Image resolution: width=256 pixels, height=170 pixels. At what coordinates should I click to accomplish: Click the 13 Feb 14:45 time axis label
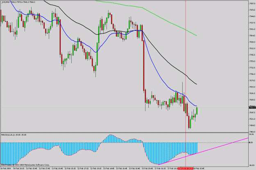109,168
